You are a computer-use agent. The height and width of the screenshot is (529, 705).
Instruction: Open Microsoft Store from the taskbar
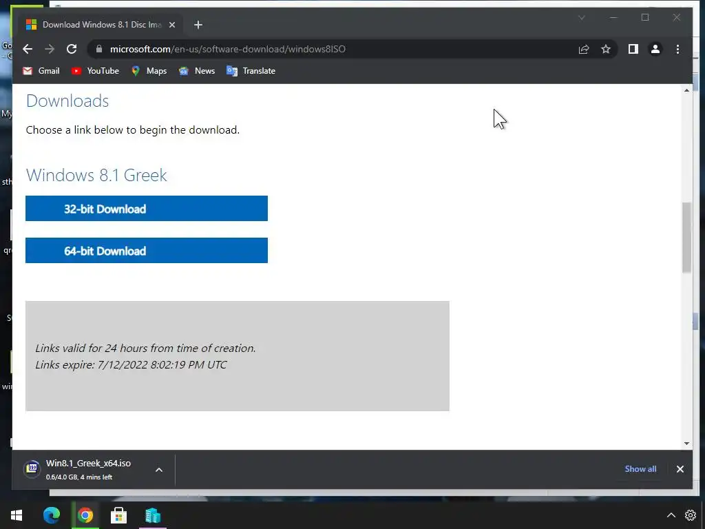(x=118, y=515)
